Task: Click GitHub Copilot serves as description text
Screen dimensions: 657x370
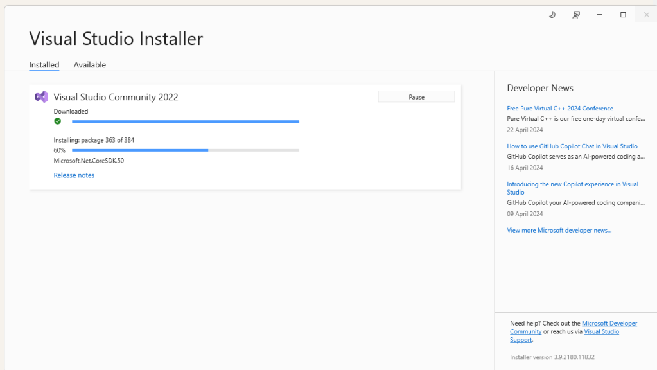Action: coord(575,156)
